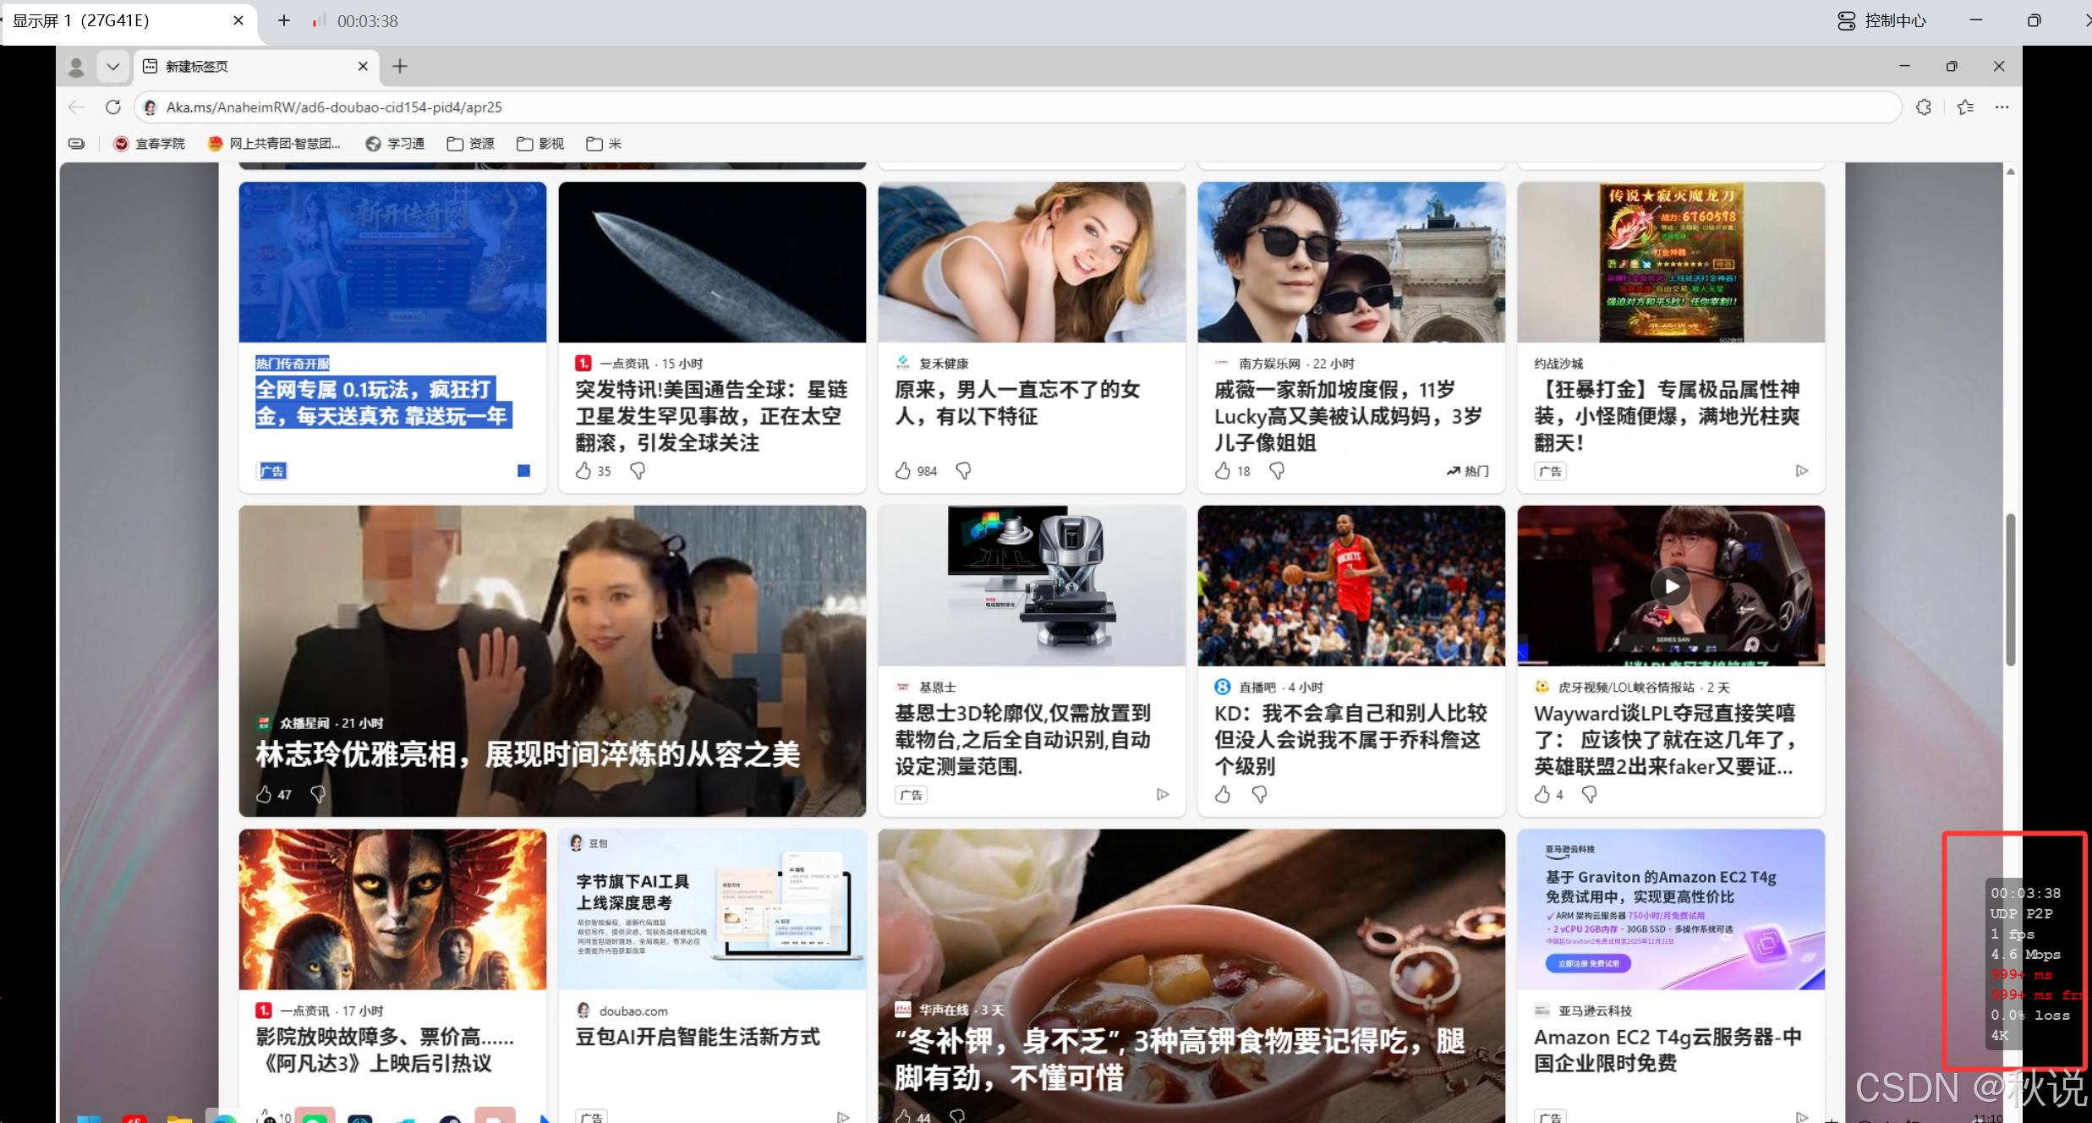Click the browser profile avatar icon
This screenshot has height=1123, width=2092.
pyautogui.click(x=76, y=66)
